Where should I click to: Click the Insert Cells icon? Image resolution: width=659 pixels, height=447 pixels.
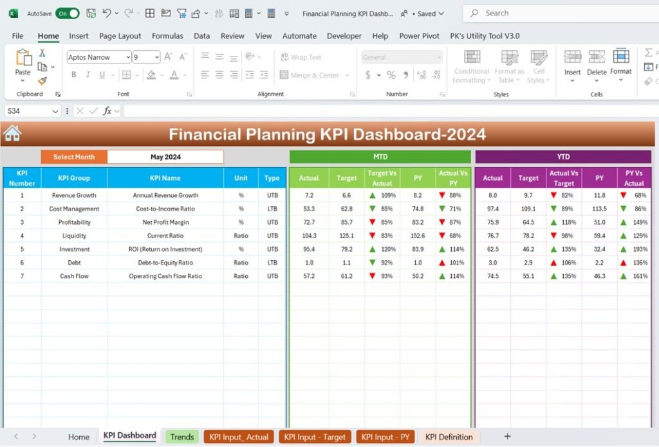[x=572, y=62]
